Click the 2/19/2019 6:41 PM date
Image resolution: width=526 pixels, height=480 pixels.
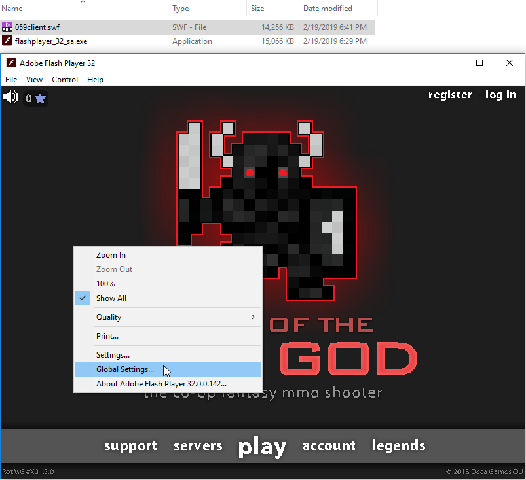click(x=335, y=27)
